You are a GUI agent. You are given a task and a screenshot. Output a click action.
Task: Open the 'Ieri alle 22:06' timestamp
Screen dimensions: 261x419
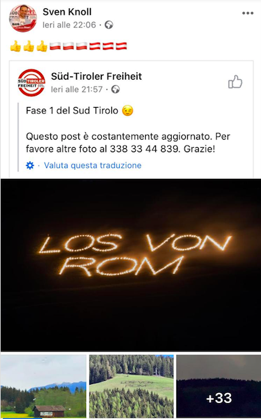[69, 25]
